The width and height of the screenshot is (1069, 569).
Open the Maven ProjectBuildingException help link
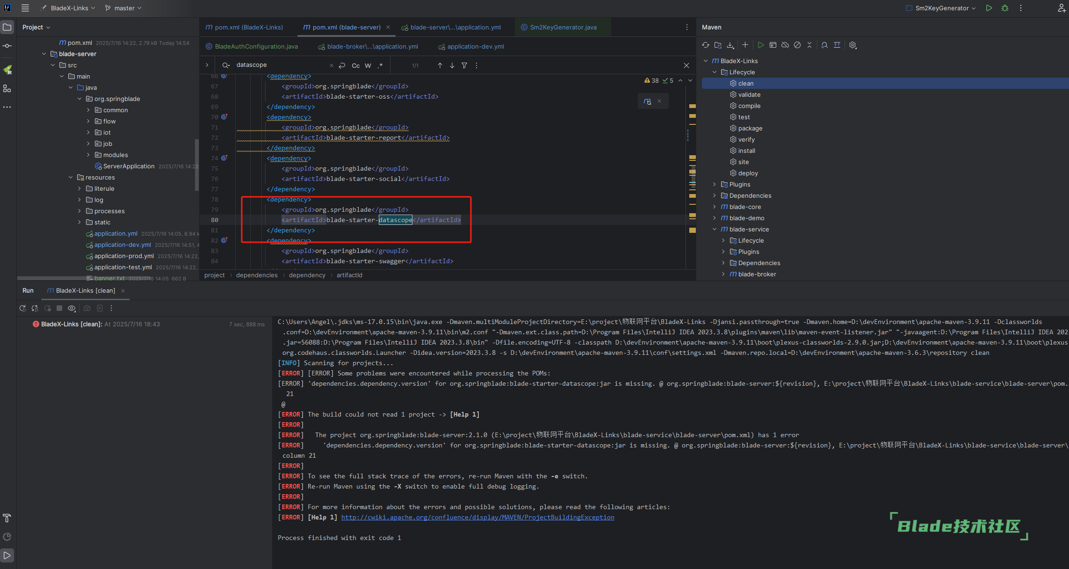[x=477, y=517]
